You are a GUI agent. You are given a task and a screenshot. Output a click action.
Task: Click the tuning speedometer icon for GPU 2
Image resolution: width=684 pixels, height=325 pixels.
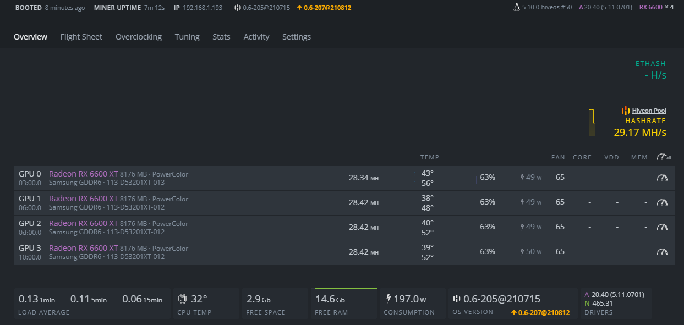[x=663, y=227]
